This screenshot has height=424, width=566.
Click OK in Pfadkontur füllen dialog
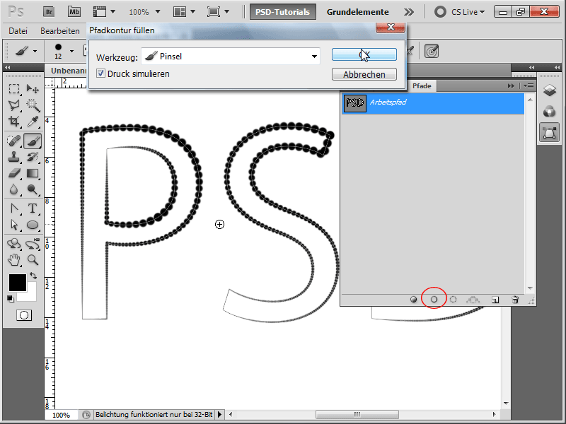click(x=364, y=54)
